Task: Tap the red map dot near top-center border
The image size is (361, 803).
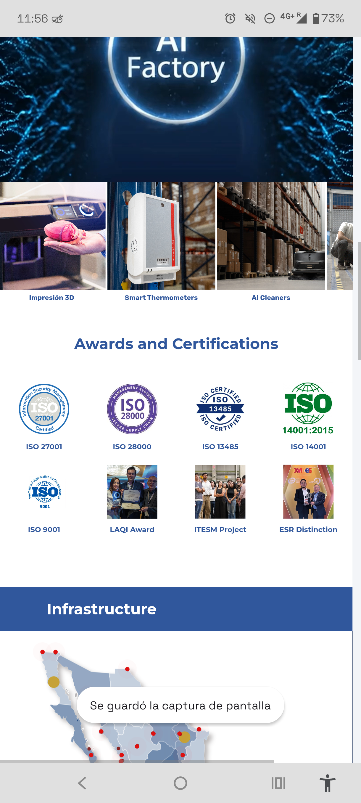Action: [x=128, y=669]
